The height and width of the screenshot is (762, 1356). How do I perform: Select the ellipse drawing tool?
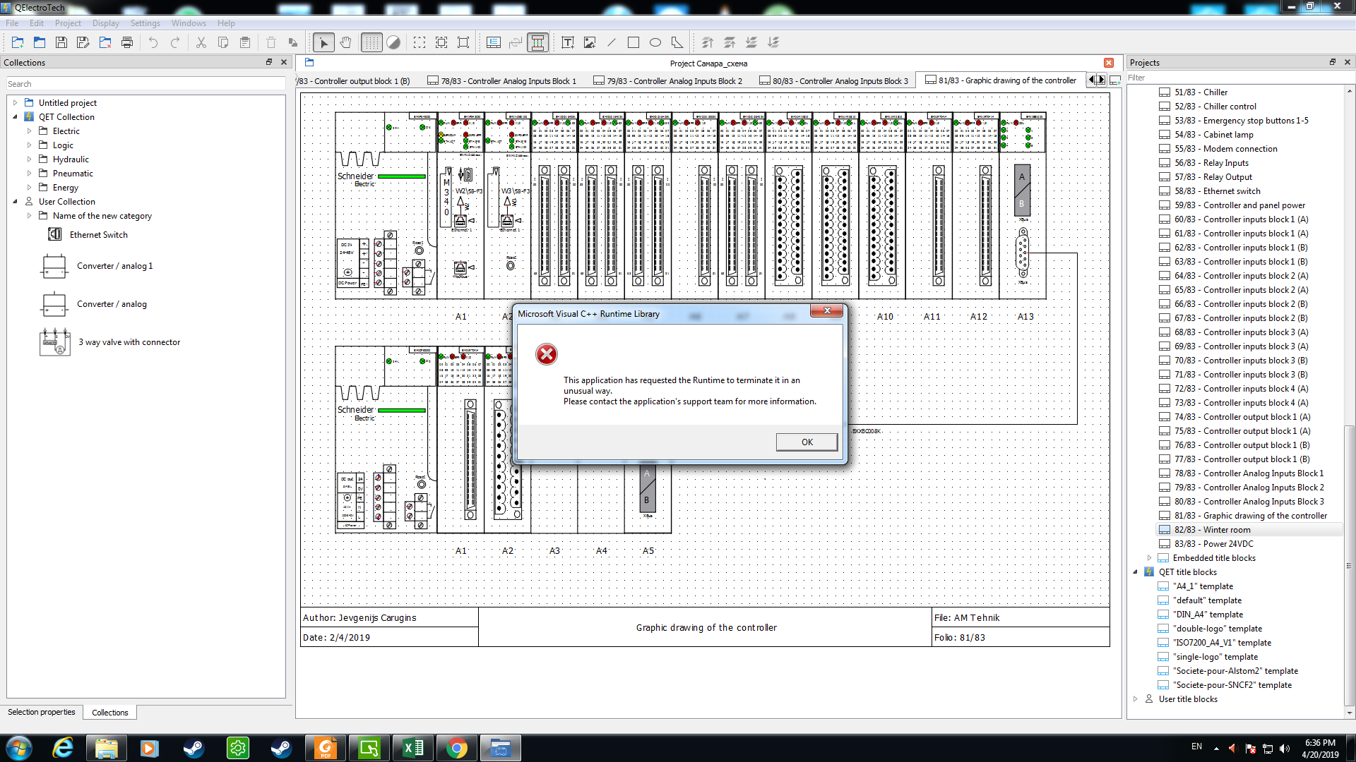click(655, 43)
